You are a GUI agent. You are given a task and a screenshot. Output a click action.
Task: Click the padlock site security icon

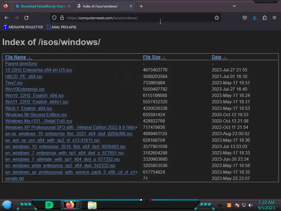pos(62,18)
